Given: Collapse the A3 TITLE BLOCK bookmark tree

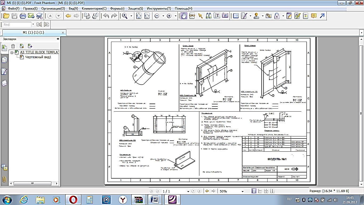Looking at the screenshot, I should coord(12,52).
